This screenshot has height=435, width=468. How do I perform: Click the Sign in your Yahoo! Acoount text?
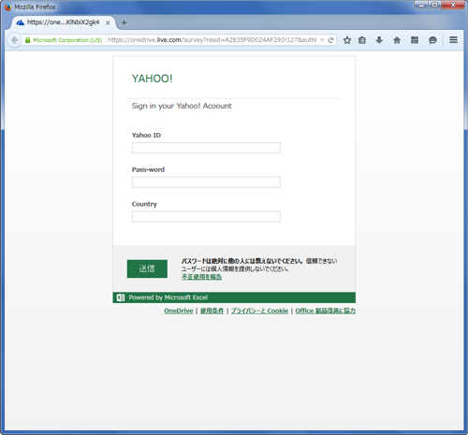(x=182, y=106)
